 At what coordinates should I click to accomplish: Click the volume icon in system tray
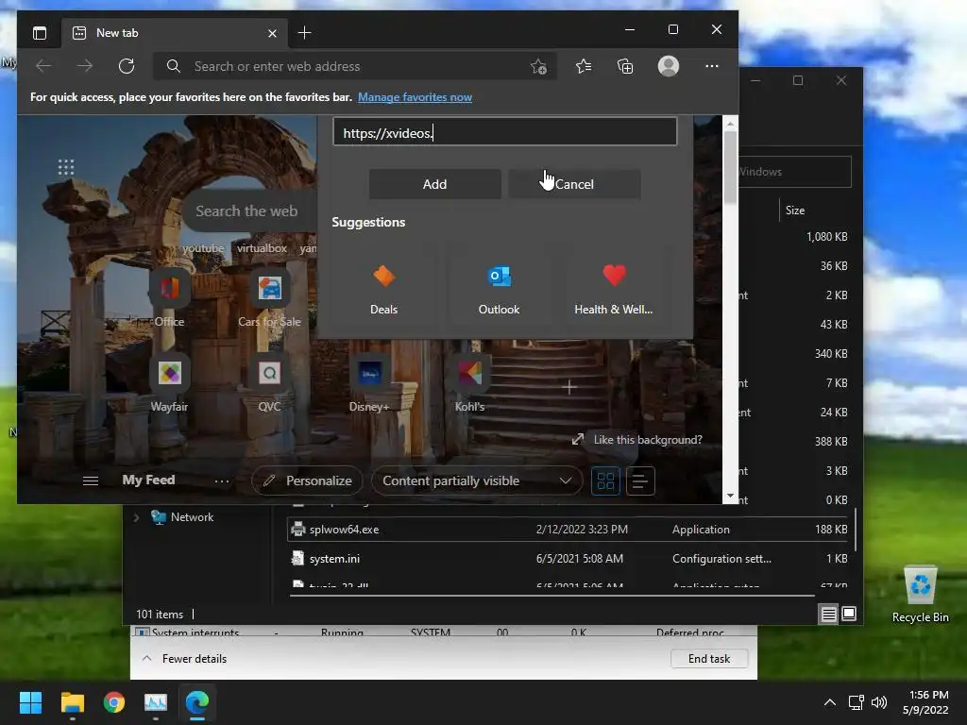[x=879, y=702]
